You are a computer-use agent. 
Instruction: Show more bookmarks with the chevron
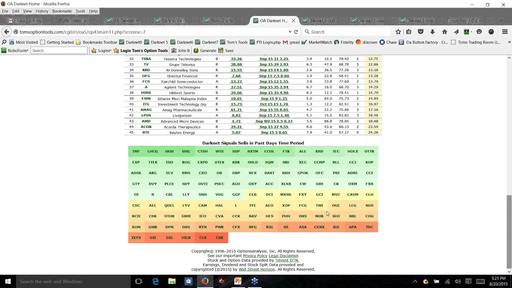509,42
